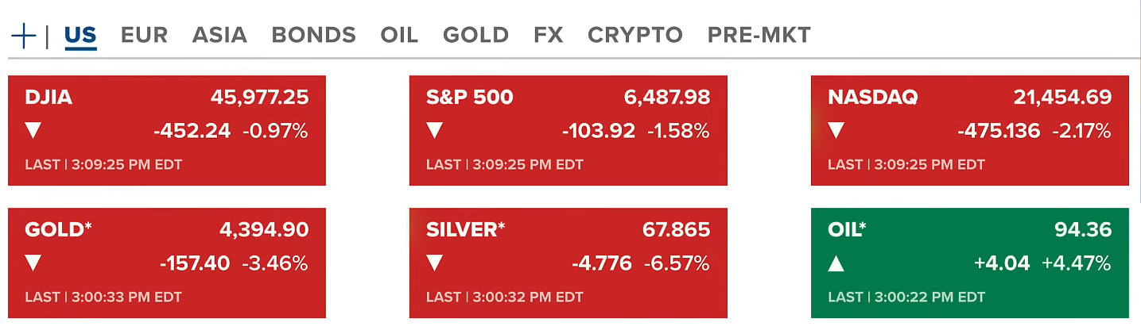This screenshot has width=1141, height=334.
Task: Click the SILVER price 67.865
Action: 676,230
